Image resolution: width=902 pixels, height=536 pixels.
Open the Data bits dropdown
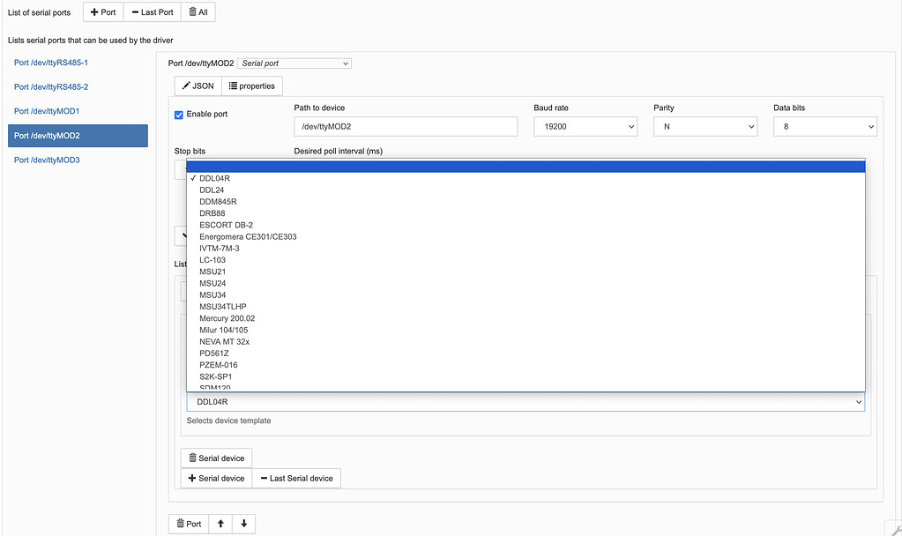pyautogui.click(x=824, y=127)
